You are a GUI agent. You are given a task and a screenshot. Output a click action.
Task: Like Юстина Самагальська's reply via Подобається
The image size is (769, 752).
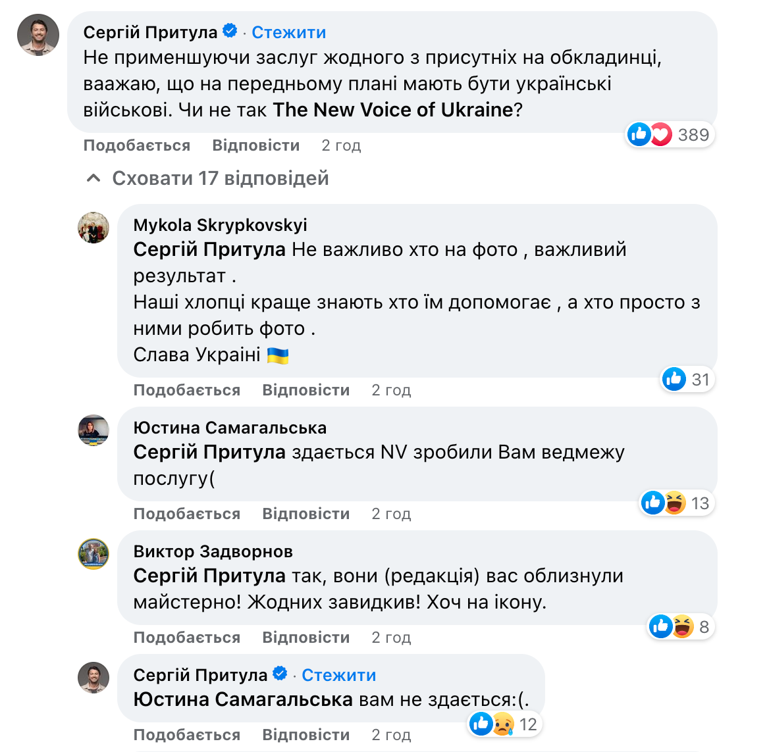point(186,514)
